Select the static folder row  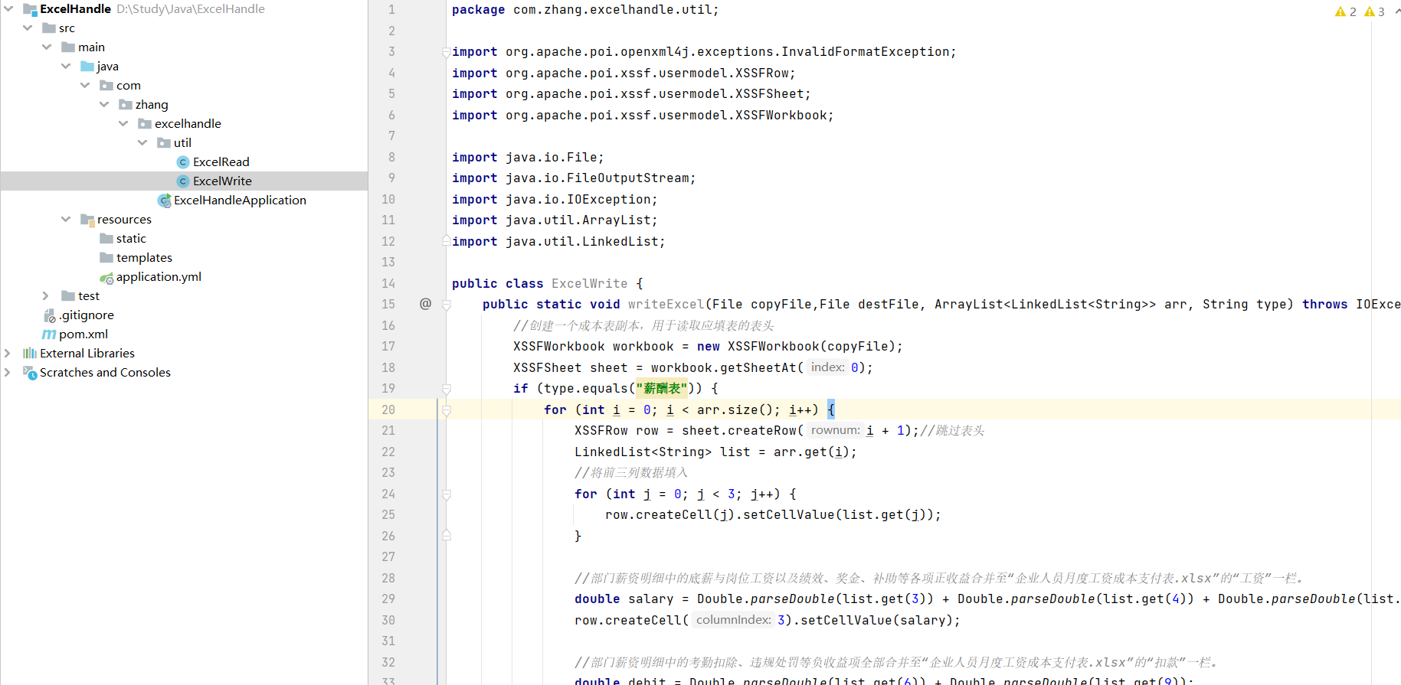(184, 239)
